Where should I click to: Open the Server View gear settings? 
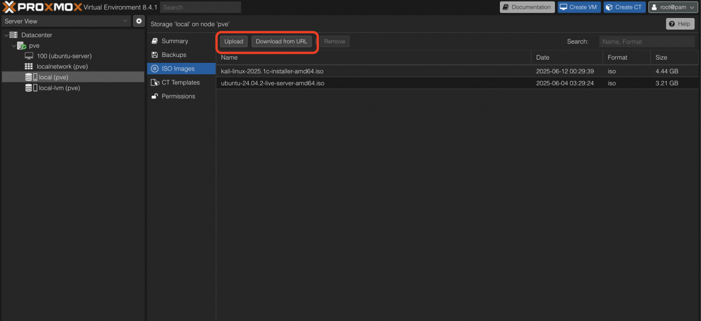coord(139,21)
